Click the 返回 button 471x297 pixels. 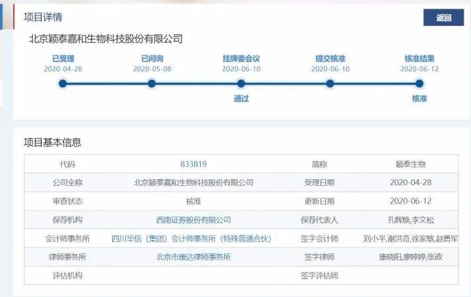point(443,17)
